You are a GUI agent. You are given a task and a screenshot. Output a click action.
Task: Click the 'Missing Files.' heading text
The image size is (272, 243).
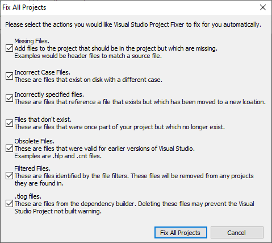click(x=32, y=41)
